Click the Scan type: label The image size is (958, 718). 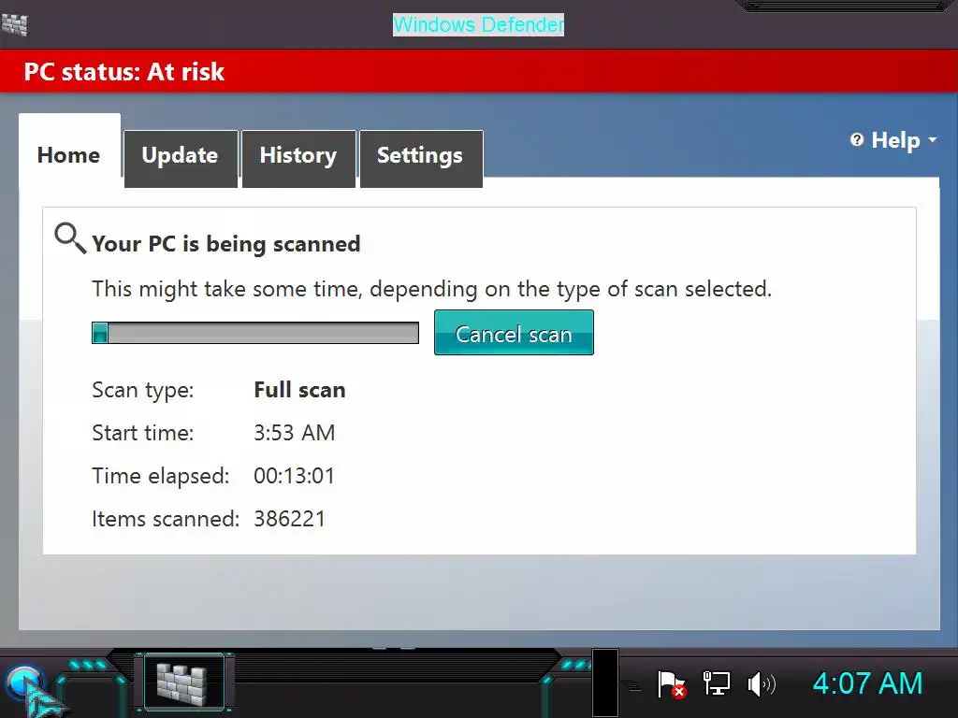click(x=143, y=390)
